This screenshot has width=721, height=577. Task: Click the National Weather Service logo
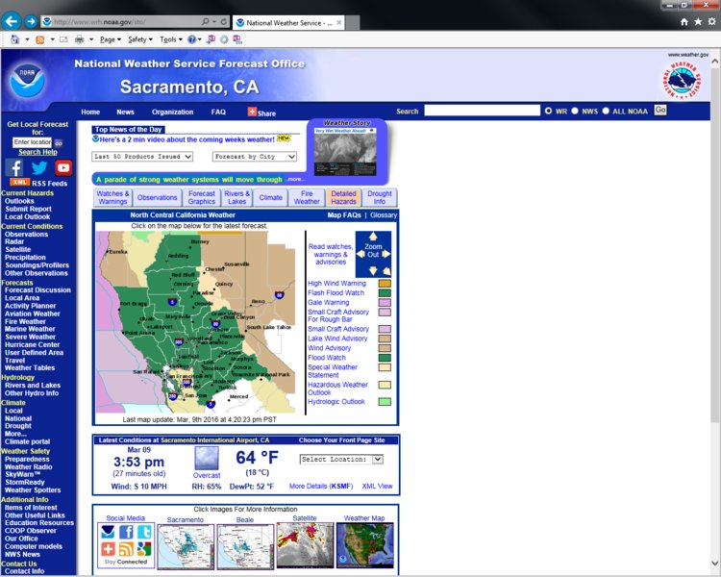(x=682, y=81)
